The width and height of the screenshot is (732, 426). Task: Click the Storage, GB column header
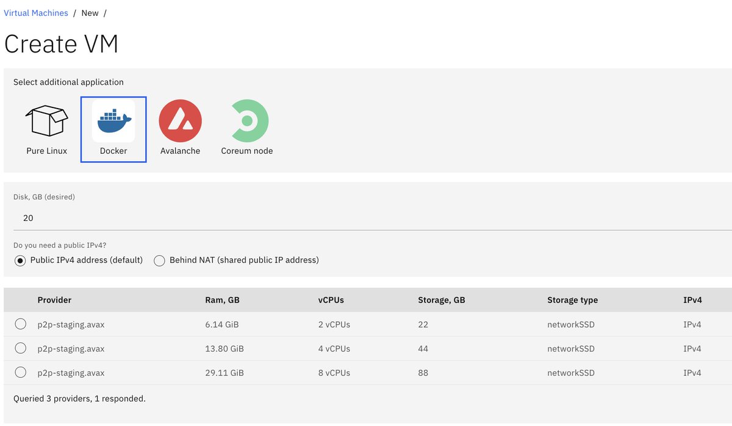pos(442,300)
